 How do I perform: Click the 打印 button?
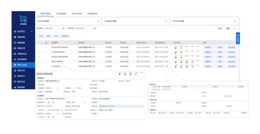pos(56,36)
